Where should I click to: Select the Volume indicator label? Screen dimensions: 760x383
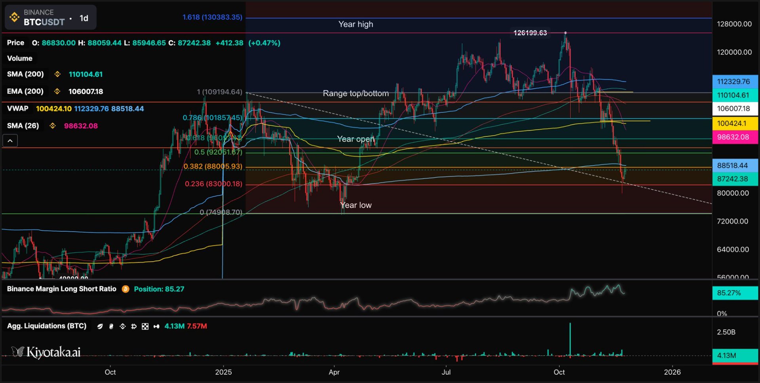click(x=20, y=58)
